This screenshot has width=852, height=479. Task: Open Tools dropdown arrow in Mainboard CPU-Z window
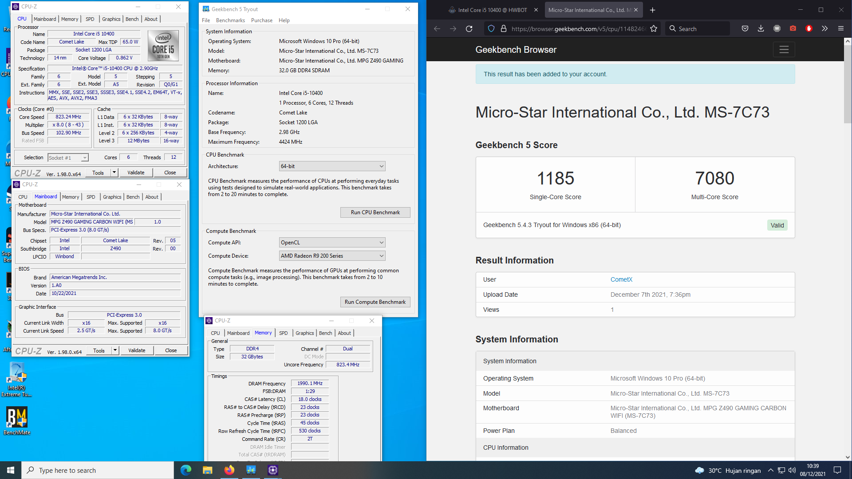(115, 350)
